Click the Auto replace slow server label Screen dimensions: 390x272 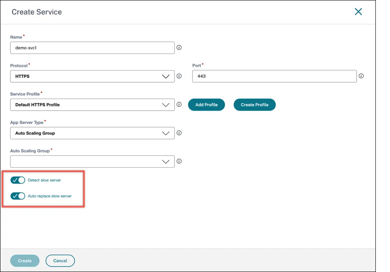click(50, 196)
